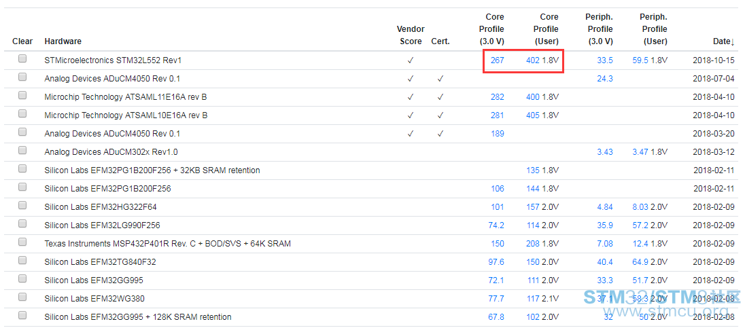This screenshot has width=745, height=328.
Task: Sort by Core Profile (User) header
Action: point(546,29)
